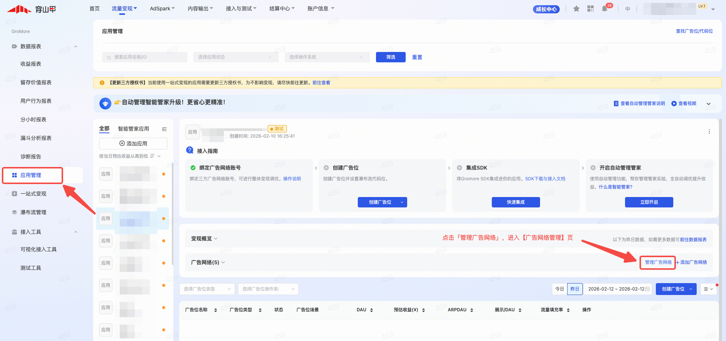Open the date range picker field
The height and width of the screenshot is (341, 726).
[x=618, y=289]
